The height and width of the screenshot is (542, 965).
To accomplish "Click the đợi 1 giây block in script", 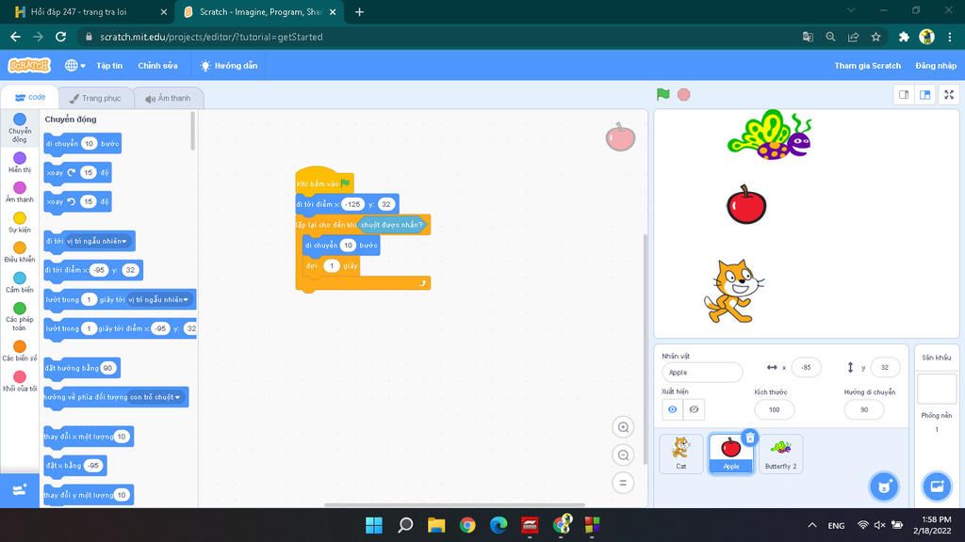I will click(x=331, y=266).
